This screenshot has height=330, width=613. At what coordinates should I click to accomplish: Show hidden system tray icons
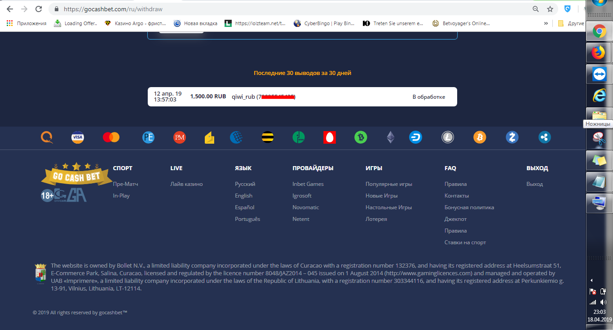(591, 280)
